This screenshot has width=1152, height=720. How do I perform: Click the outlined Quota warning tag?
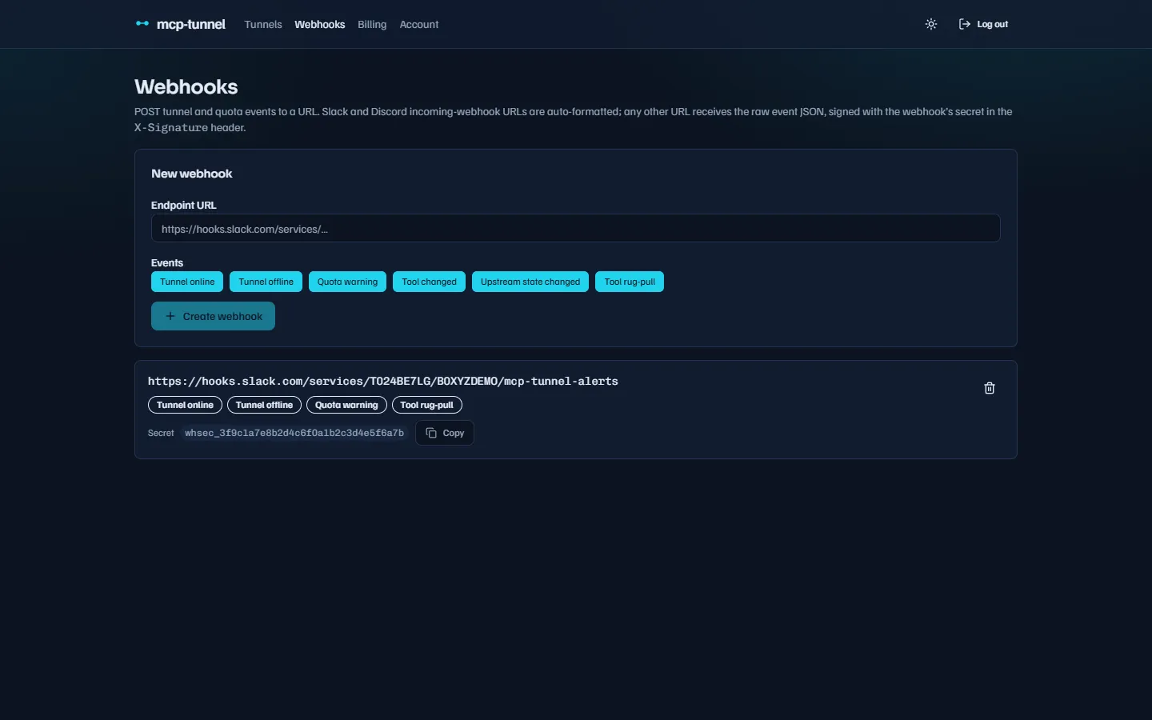pos(346,405)
